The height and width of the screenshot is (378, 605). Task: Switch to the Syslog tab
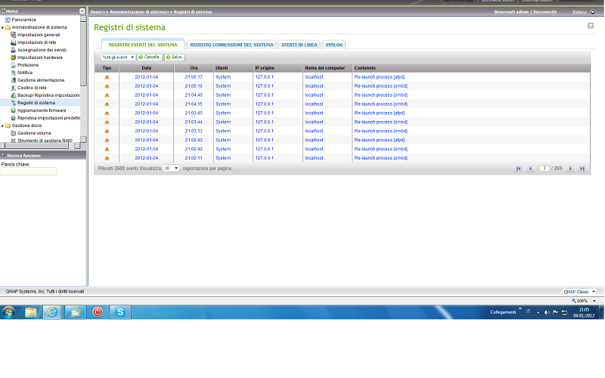click(x=334, y=45)
